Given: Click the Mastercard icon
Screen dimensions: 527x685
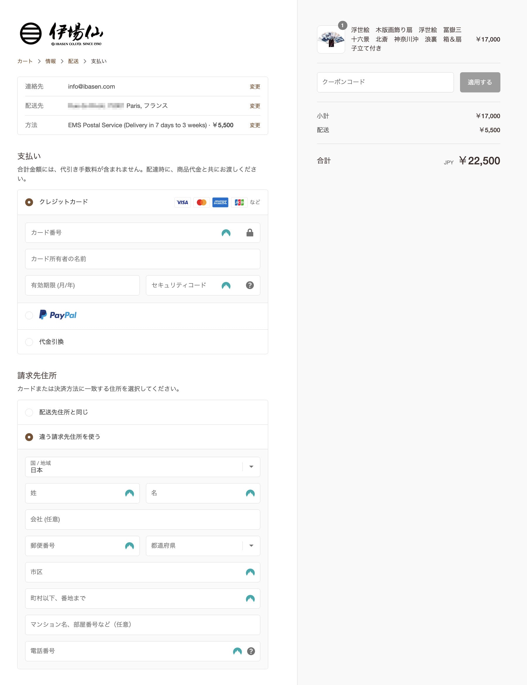Looking at the screenshot, I should tap(201, 202).
